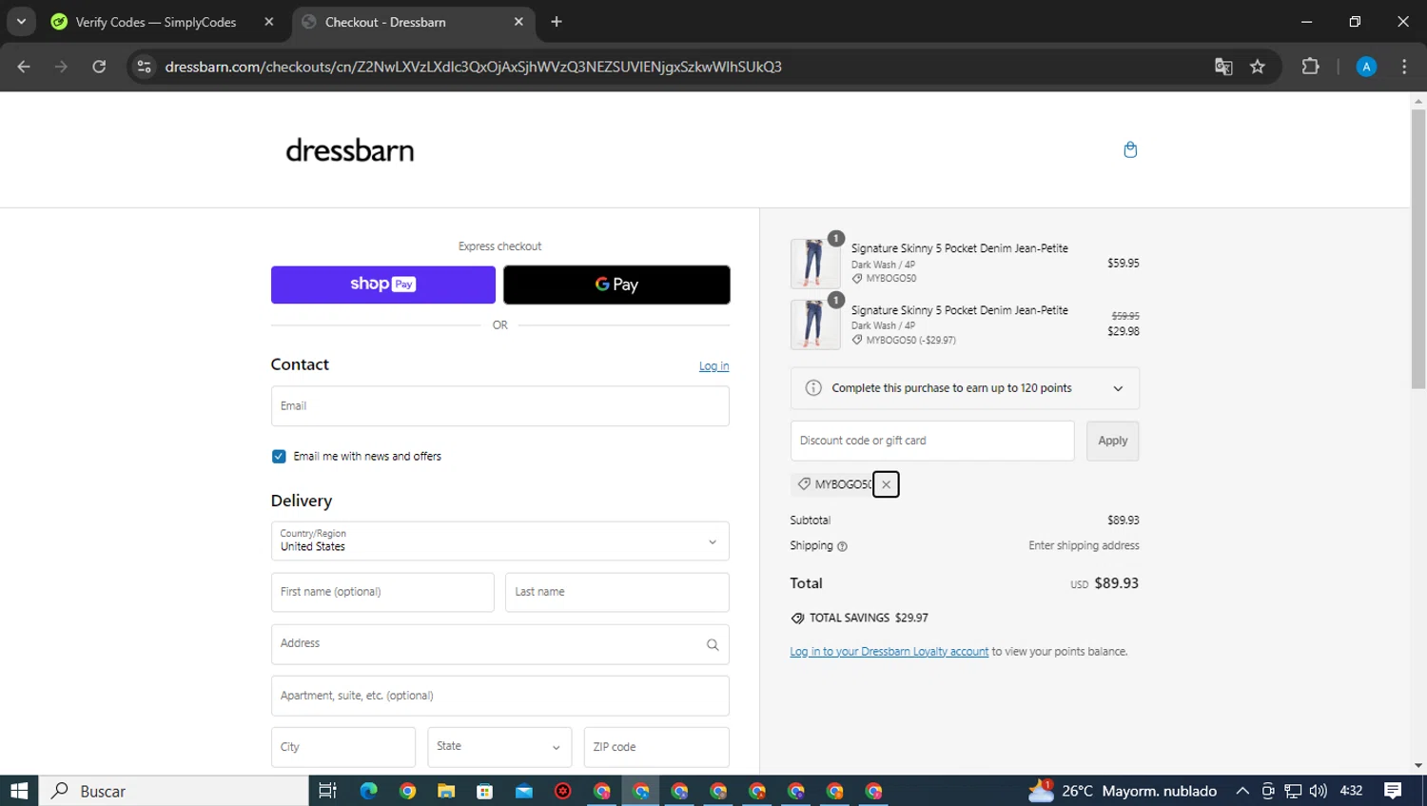Click the info icon beside earn points message
The image size is (1427, 806).
click(x=813, y=388)
